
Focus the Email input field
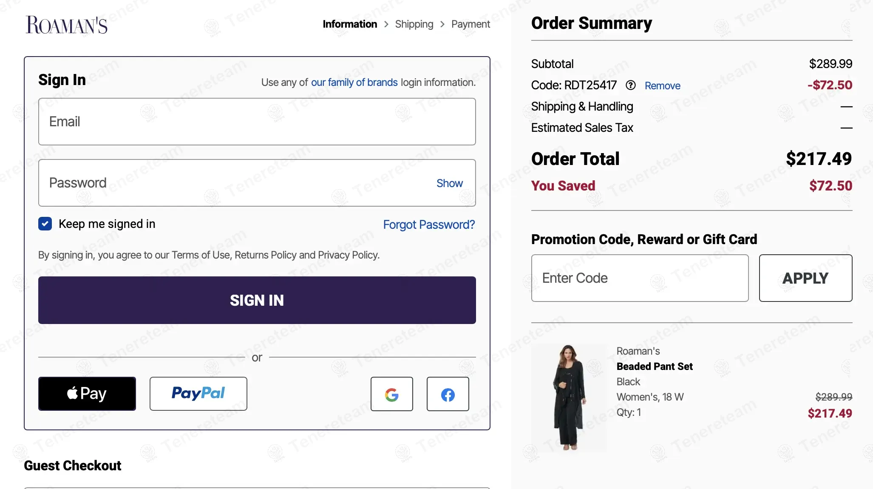tap(257, 122)
